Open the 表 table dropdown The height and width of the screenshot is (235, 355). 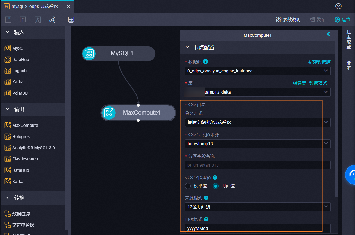(258, 92)
